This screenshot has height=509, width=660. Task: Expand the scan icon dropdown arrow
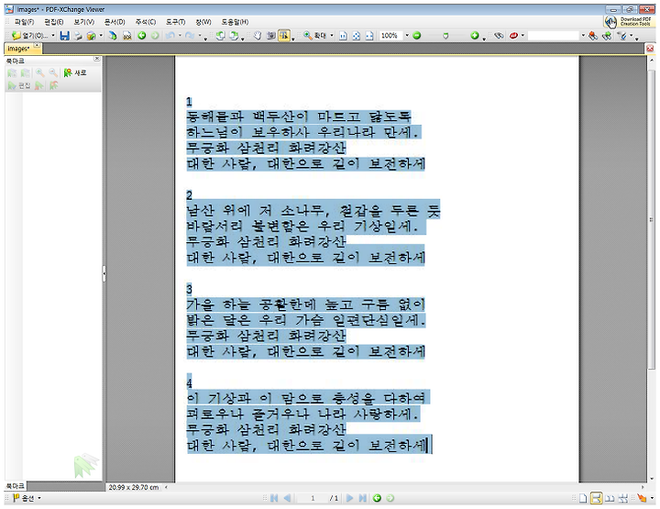point(101,36)
